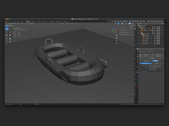Open the Scene properties tab icon
The height and width of the screenshot is (126, 169).
pos(137,62)
